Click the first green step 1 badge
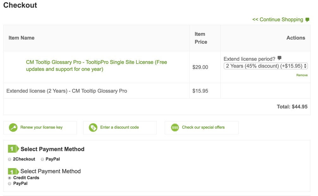318x196 pixels. tap(13, 149)
